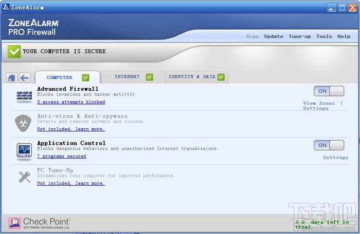The image size is (360, 234).
Task: Click the Advanced Firewall brick wall icon
Action: 24,96
